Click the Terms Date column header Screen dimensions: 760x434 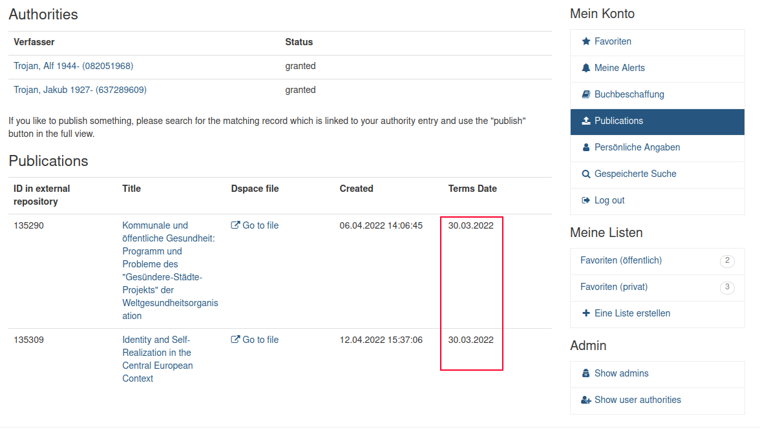pyautogui.click(x=472, y=189)
